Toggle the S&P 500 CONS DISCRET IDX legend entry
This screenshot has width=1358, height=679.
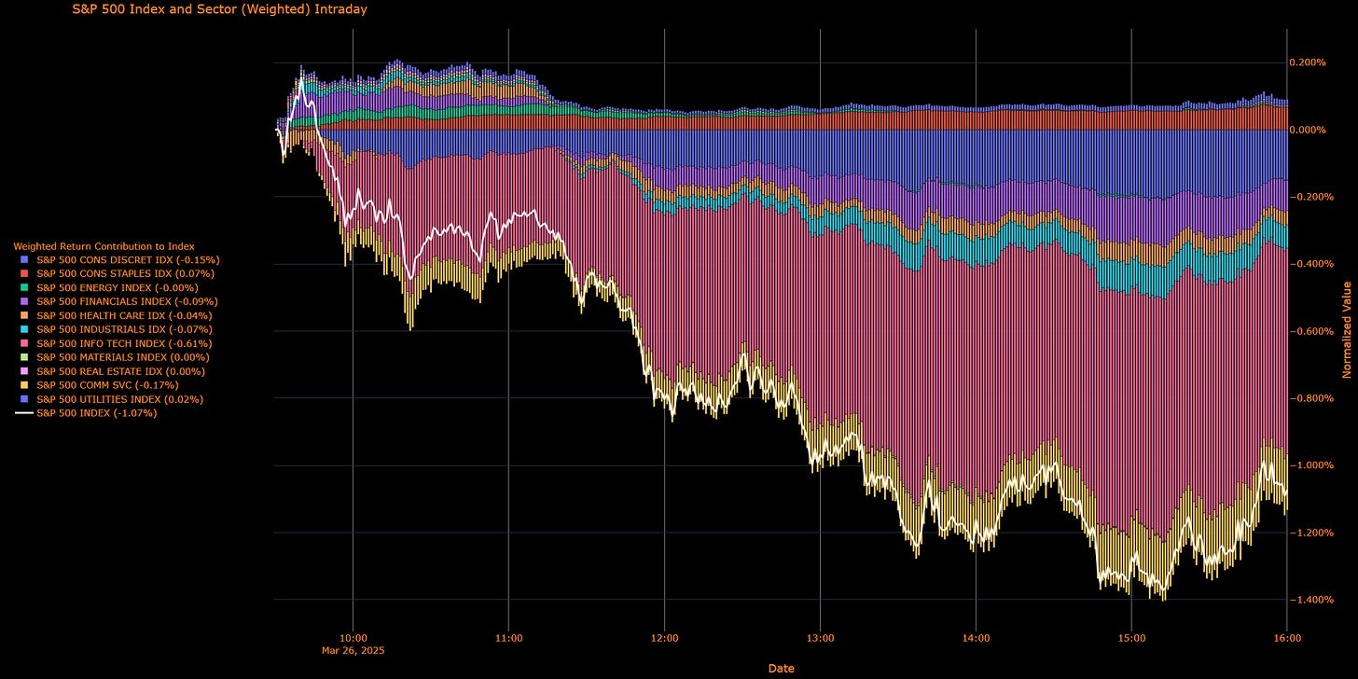[119, 259]
